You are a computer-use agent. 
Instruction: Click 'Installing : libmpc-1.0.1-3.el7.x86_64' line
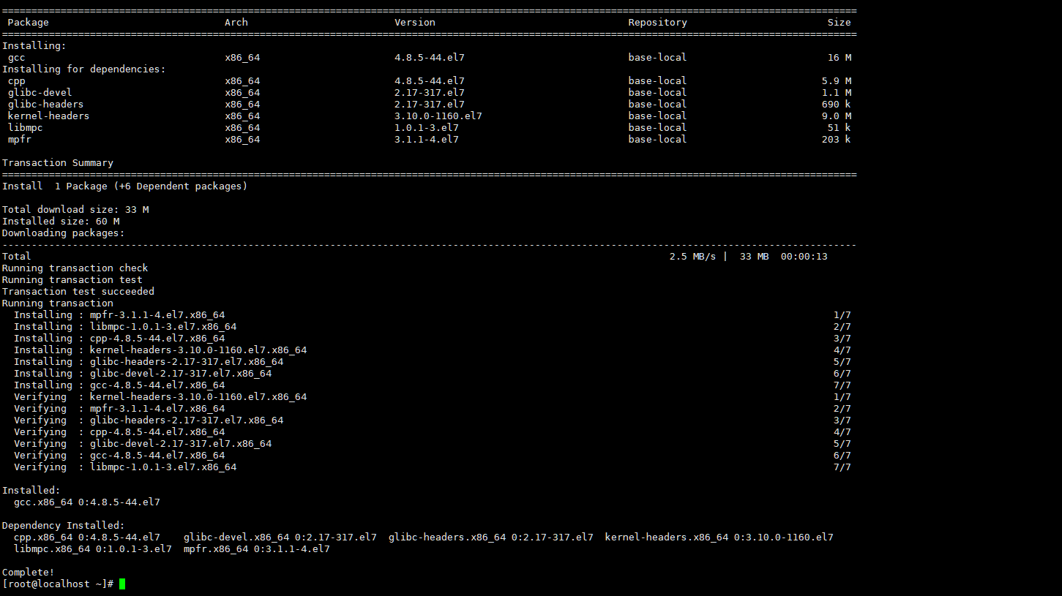point(125,326)
